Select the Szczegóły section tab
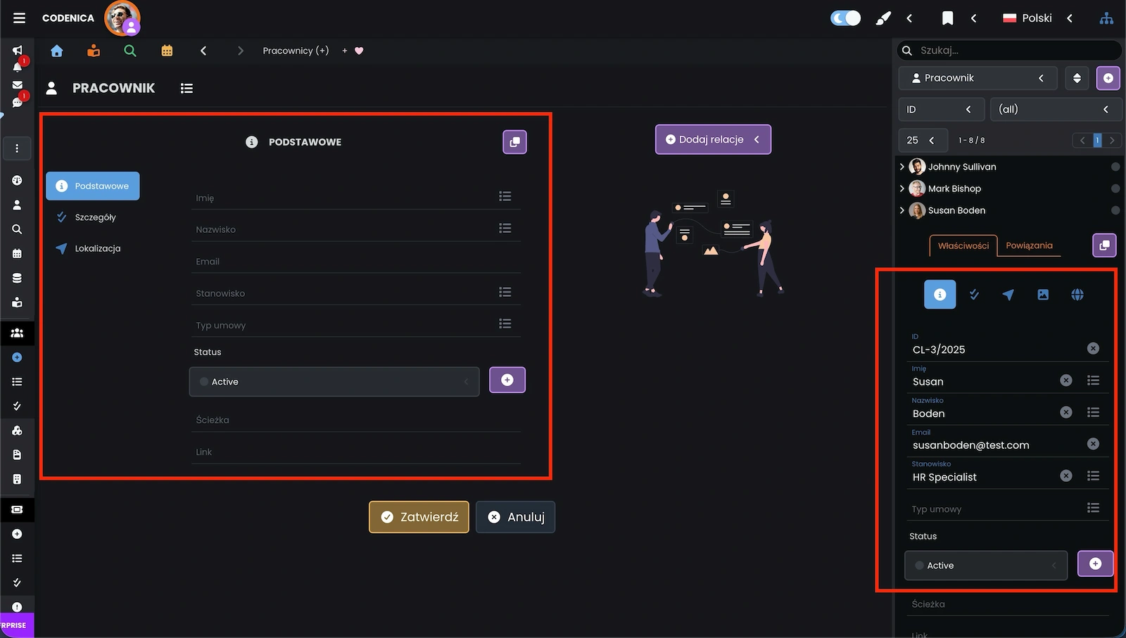The width and height of the screenshot is (1126, 638). click(x=95, y=217)
